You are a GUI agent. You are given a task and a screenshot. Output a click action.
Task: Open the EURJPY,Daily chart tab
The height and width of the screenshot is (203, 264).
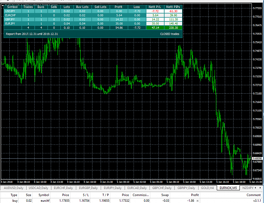pyautogui.click(x=112, y=188)
